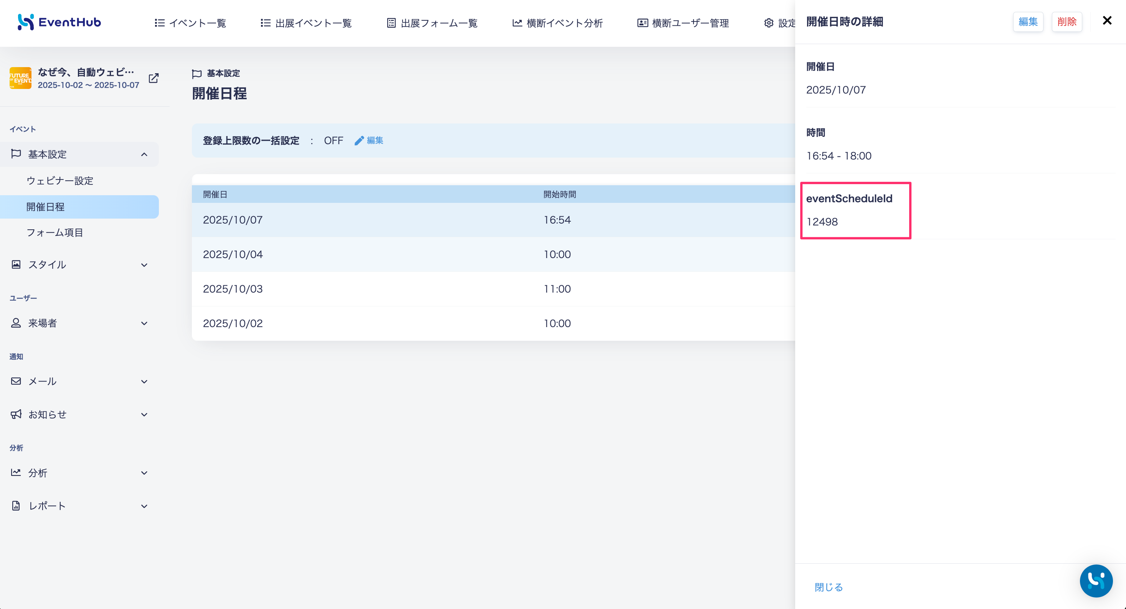Click the red 削除 button
The width and height of the screenshot is (1126, 609).
pos(1067,22)
